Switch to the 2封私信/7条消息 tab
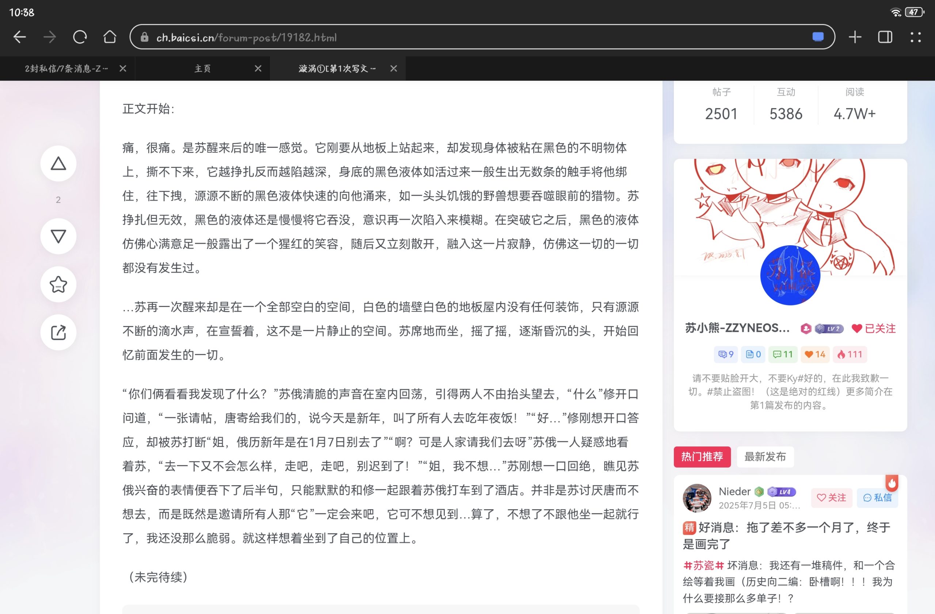The image size is (935, 614). (x=66, y=69)
